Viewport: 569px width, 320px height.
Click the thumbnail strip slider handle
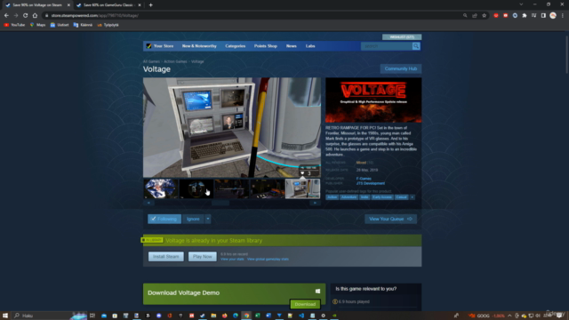click(x=220, y=203)
